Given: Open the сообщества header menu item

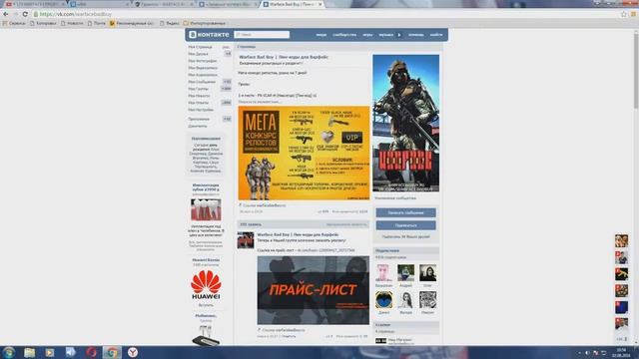Looking at the screenshot, I should [x=344, y=35].
